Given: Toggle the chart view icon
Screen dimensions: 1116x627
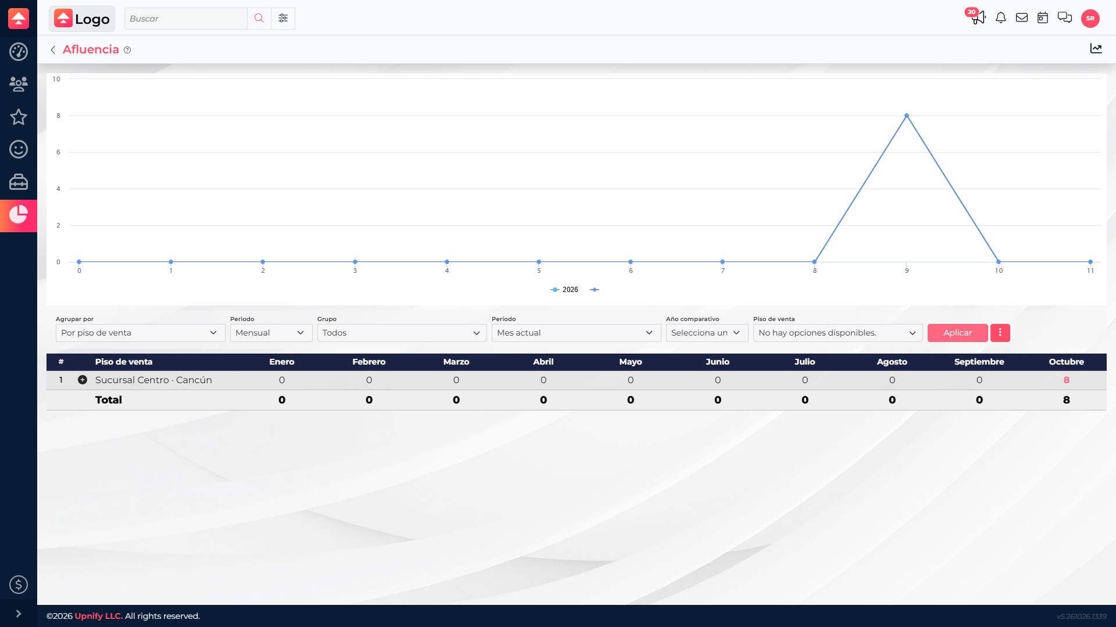Looking at the screenshot, I should (x=1096, y=49).
